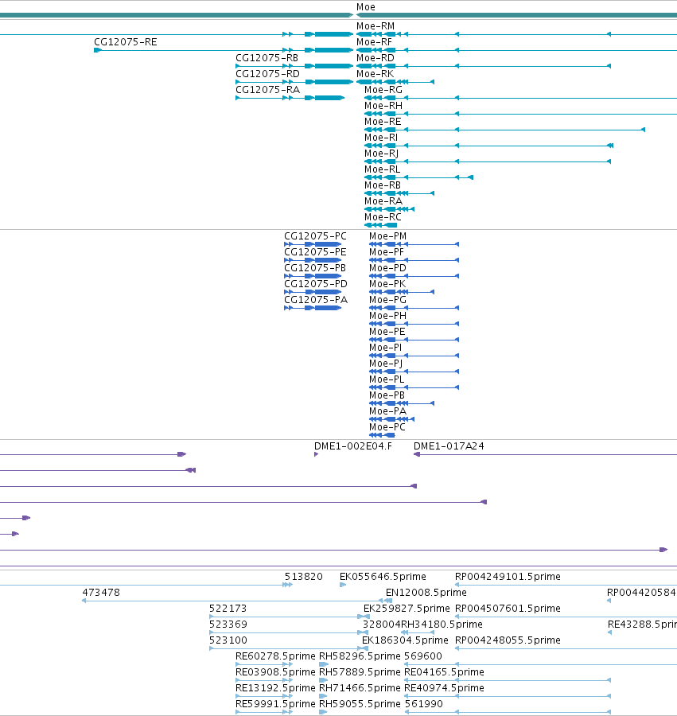The image size is (677, 716).
Task: Pick the Moe-PE protein label
Action: (x=387, y=332)
